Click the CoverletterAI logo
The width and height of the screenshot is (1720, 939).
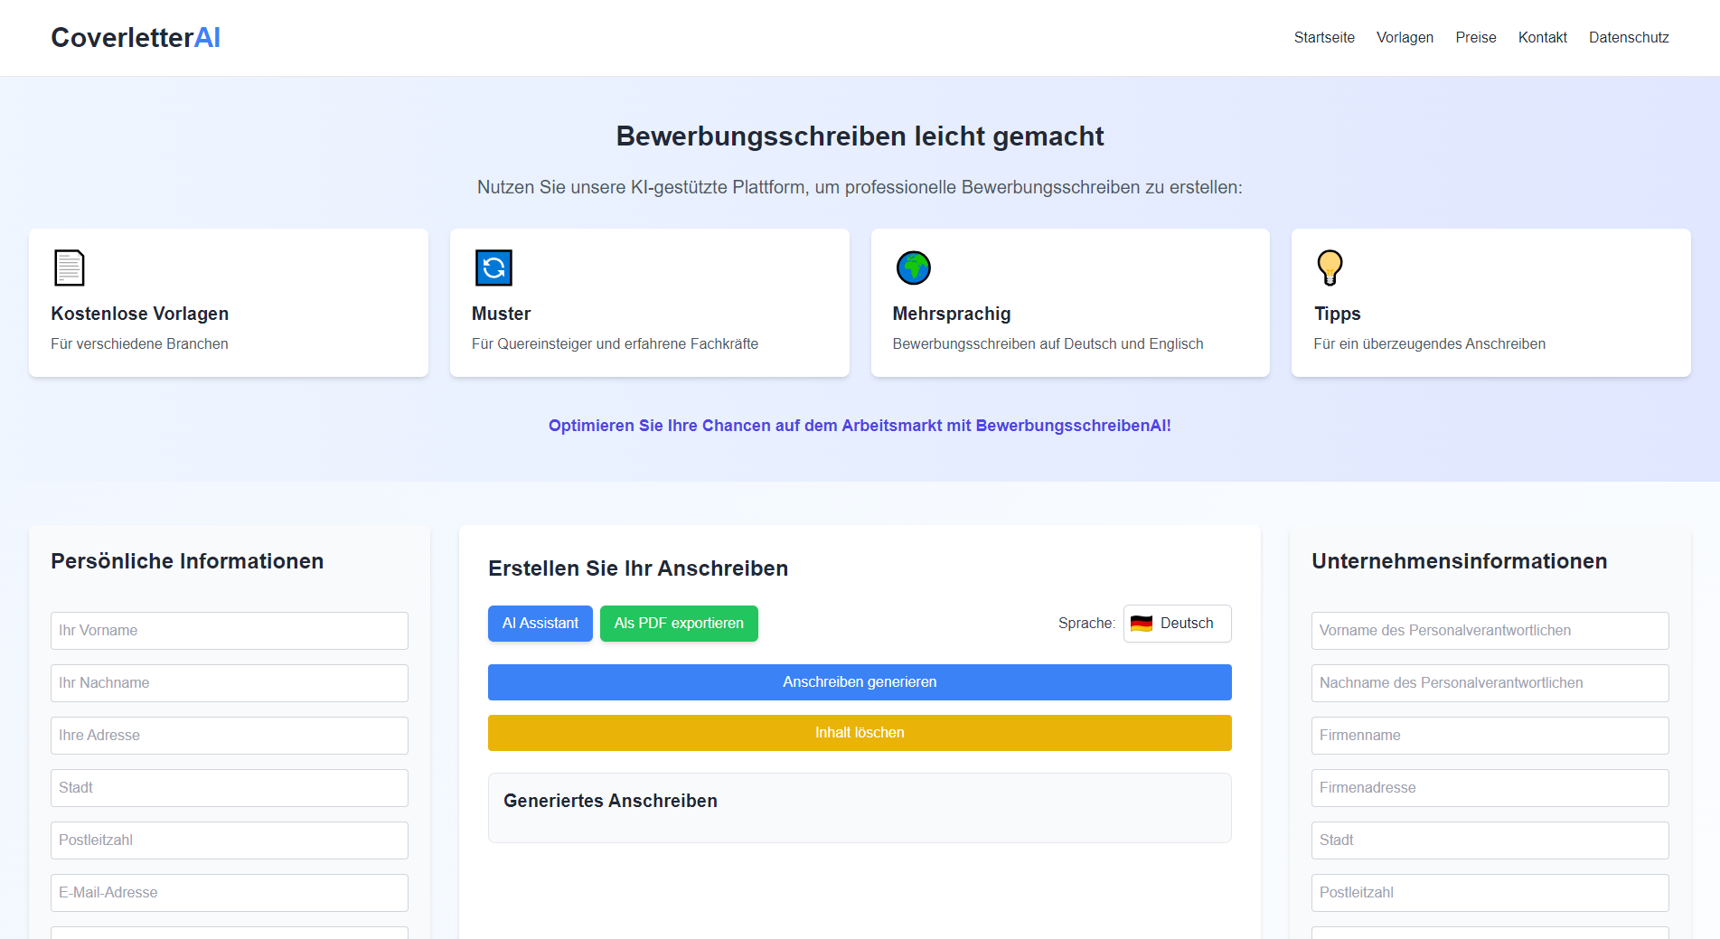[x=134, y=37]
